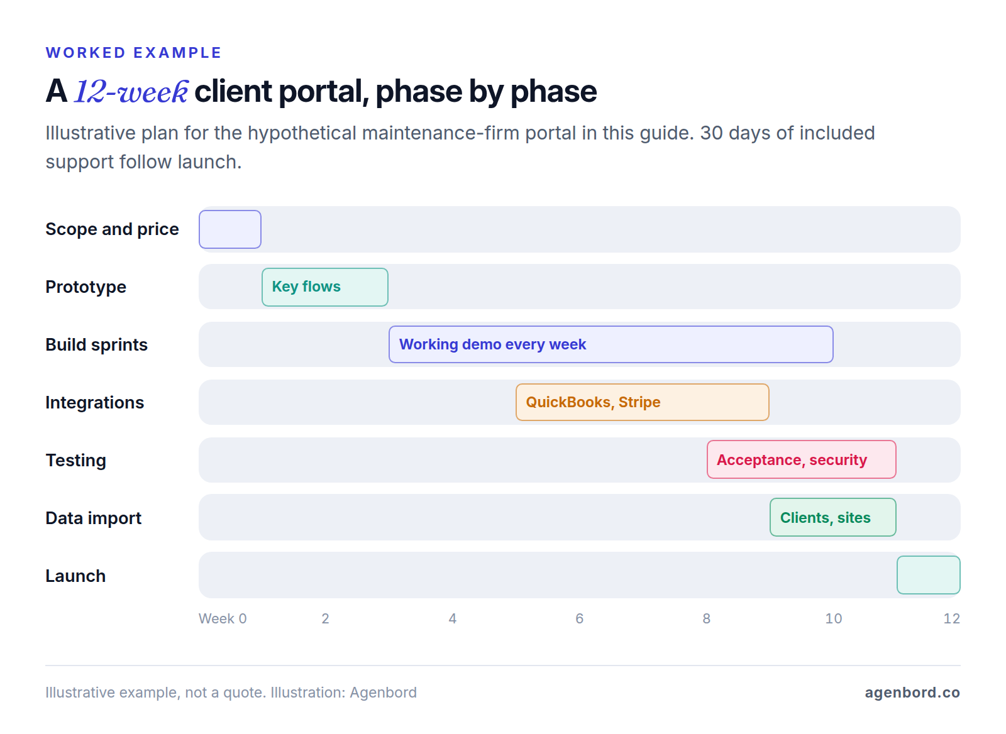Click the Week 0 axis label

pyautogui.click(x=223, y=618)
